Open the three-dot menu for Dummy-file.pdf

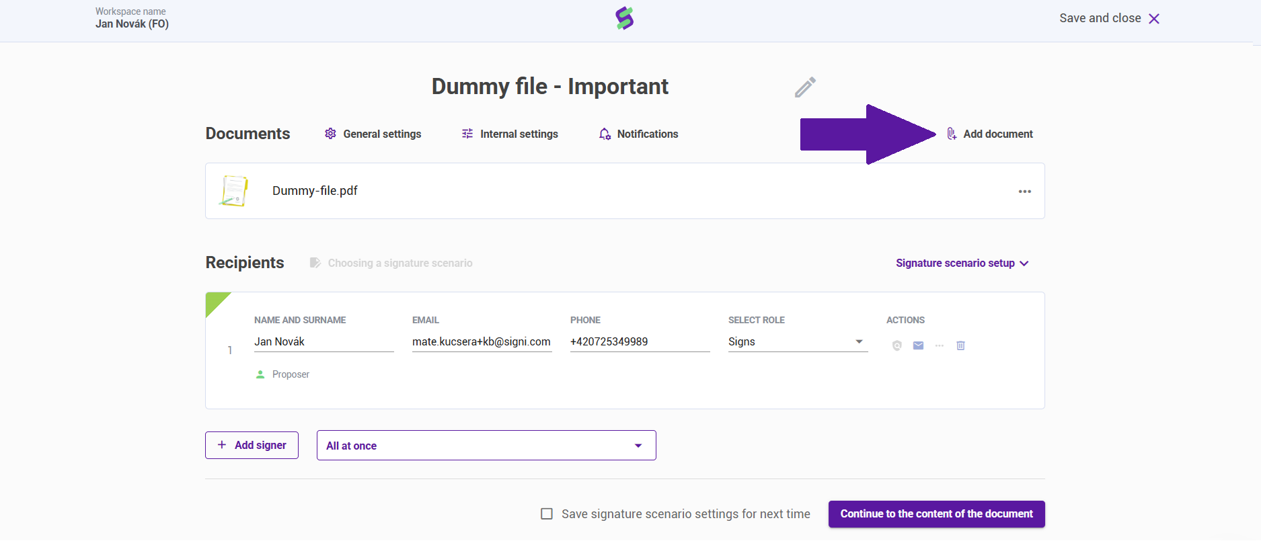tap(1024, 192)
